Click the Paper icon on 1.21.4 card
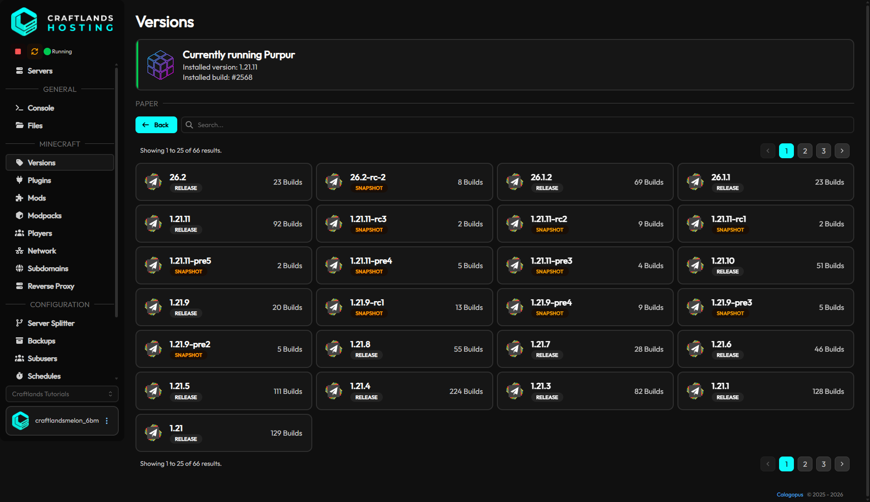Screen dimensions: 870x502 coord(334,391)
